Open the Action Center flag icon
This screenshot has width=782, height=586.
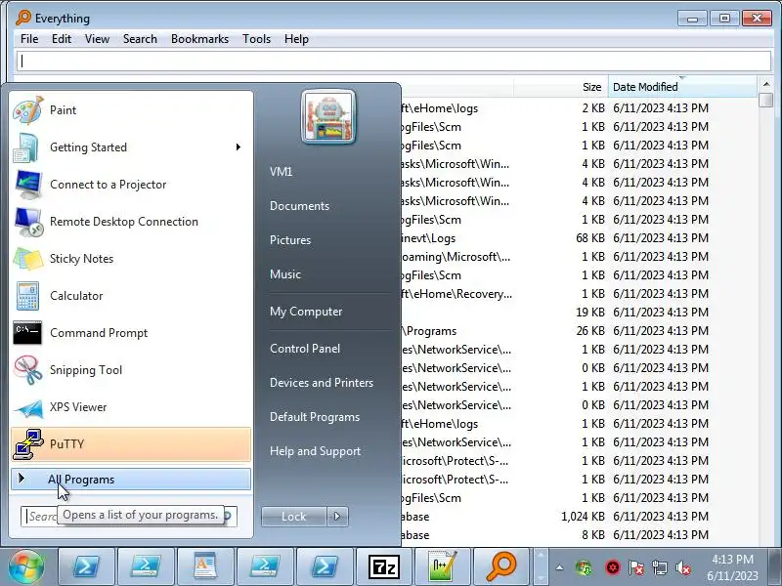pyautogui.click(x=636, y=567)
